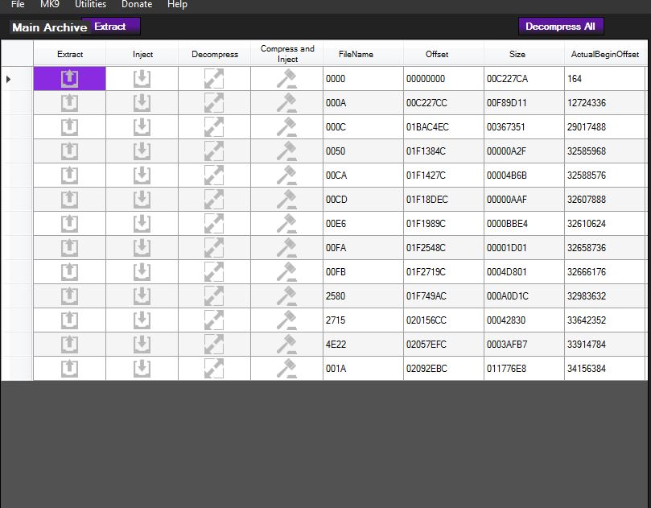The height and width of the screenshot is (508, 651).
Task: Click the Inject column header
Action: click(142, 54)
